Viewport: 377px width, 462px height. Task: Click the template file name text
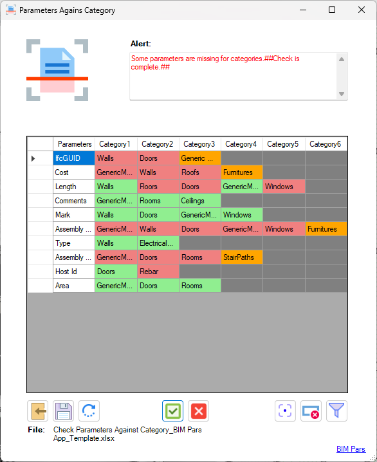(x=127, y=434)
